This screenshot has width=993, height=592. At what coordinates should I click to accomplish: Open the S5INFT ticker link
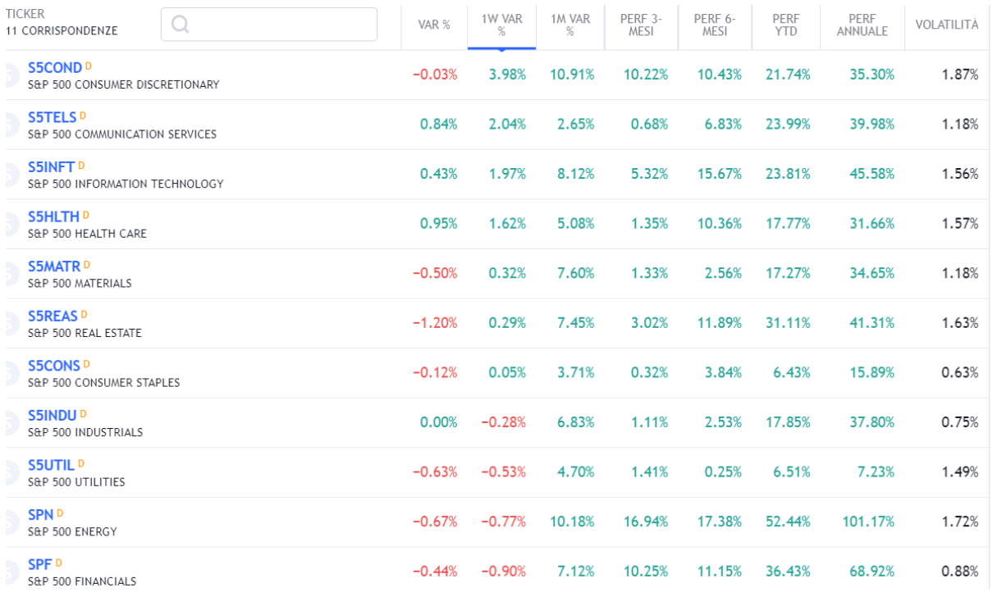point(51,167)
